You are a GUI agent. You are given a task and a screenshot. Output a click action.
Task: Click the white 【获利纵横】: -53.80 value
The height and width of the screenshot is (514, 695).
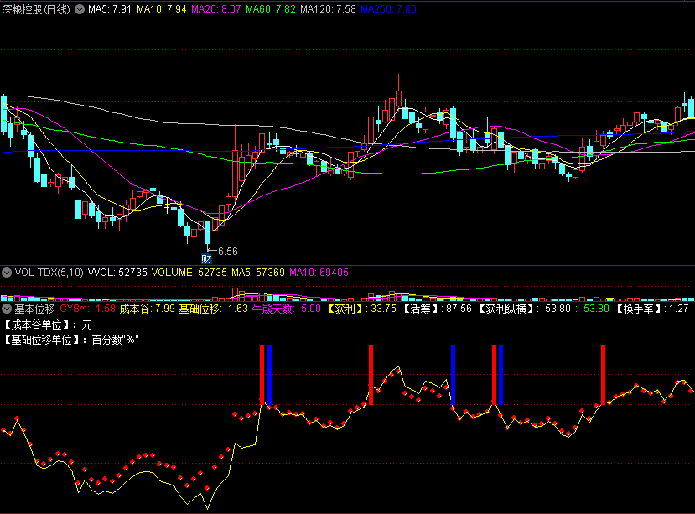[524, 309]
